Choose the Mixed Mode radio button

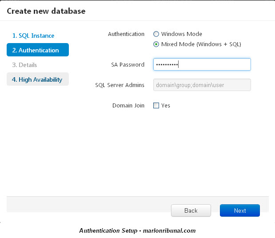156,44
